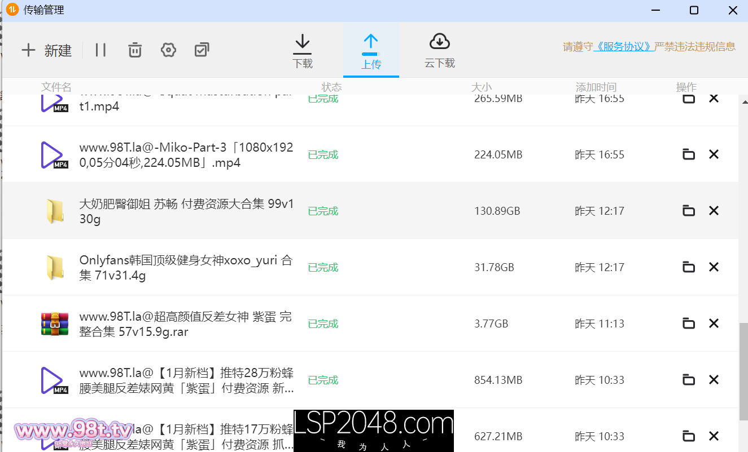Screen dimensions: 748x452
Task: Click the 31.78GB size value
Action: point(495,267)
